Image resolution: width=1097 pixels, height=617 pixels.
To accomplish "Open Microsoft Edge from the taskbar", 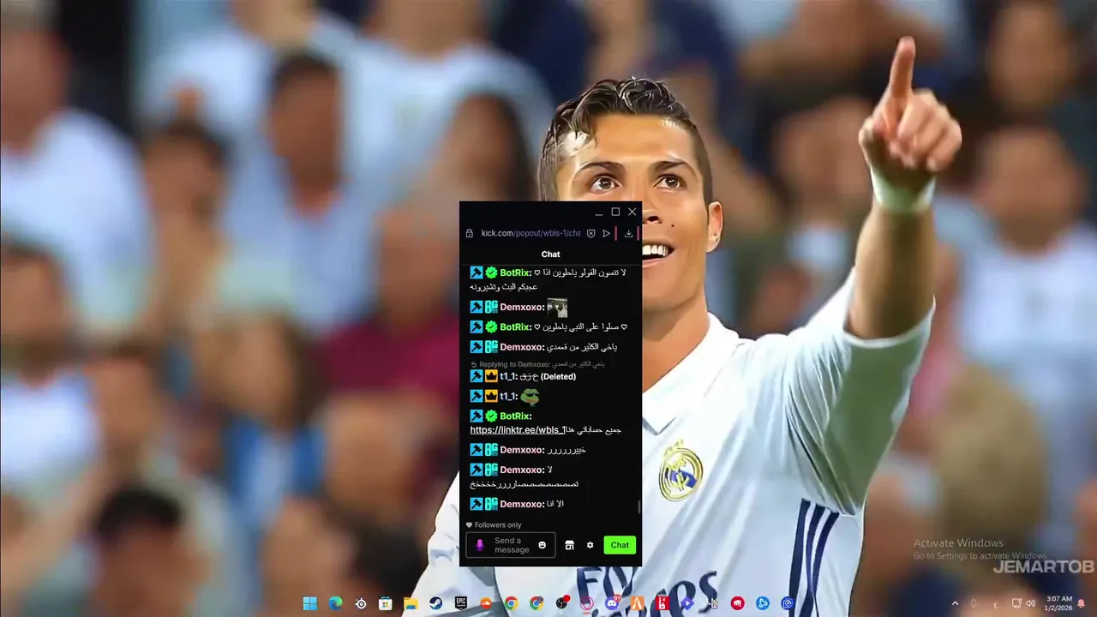I will (x=335, y=603).
